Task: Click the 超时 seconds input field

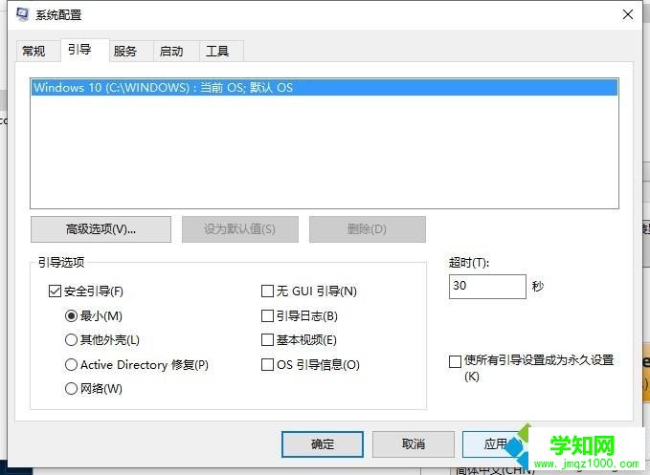Action: pyautogui.click(x=487, y=287)
